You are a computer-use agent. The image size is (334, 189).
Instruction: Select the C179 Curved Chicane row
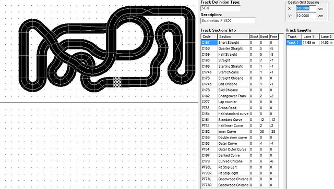click(240, 161)
